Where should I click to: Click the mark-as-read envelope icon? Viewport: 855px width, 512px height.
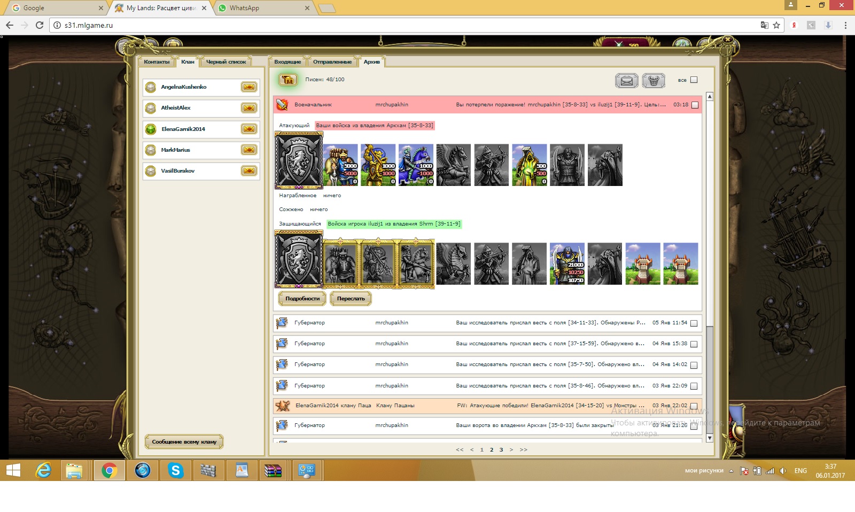[x=626, y=81]
